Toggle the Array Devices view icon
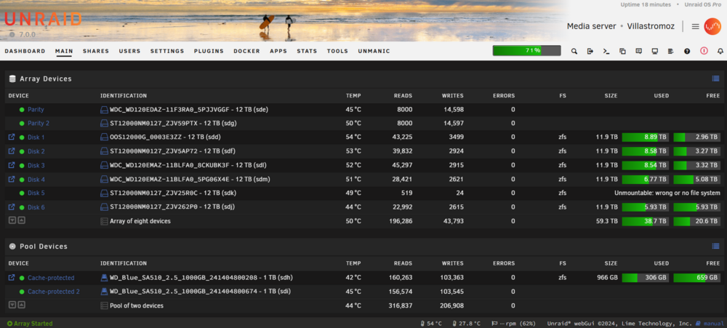 pyautogui.click(x=715, y=79)
